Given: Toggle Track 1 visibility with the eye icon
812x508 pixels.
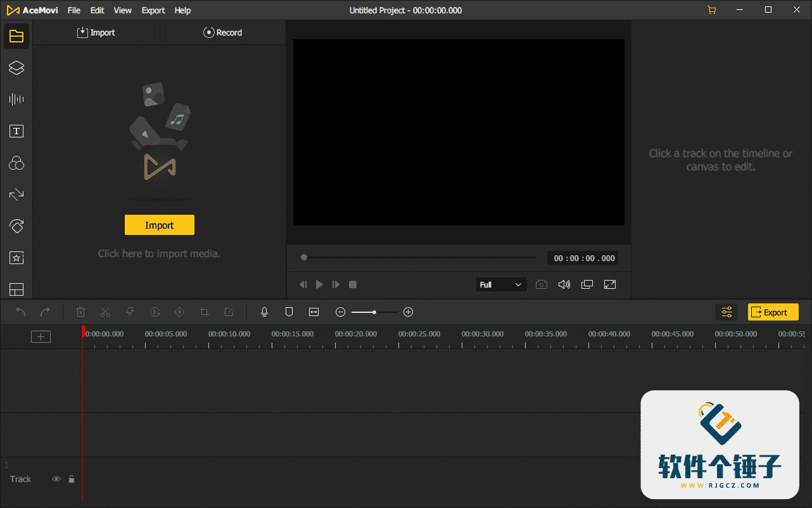Looking at the screenshot, I should coord(56,479).
